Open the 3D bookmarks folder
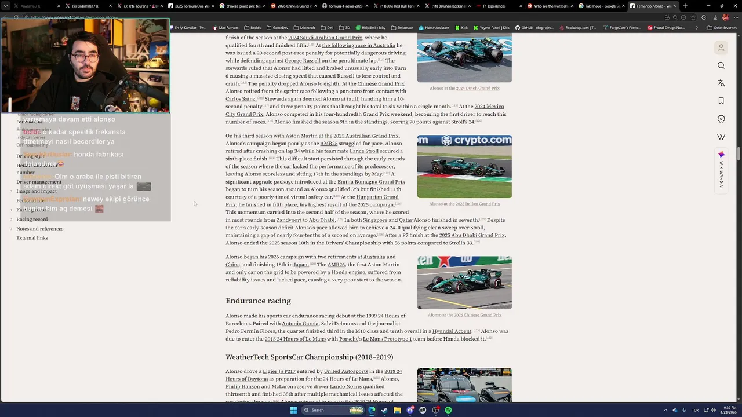Viewport: 742px width, 417px height. point(344,27)
